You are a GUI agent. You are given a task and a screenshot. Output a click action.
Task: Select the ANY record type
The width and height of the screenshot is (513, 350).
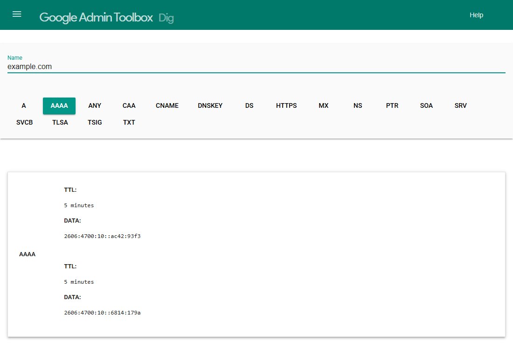(x=95, y=106)
